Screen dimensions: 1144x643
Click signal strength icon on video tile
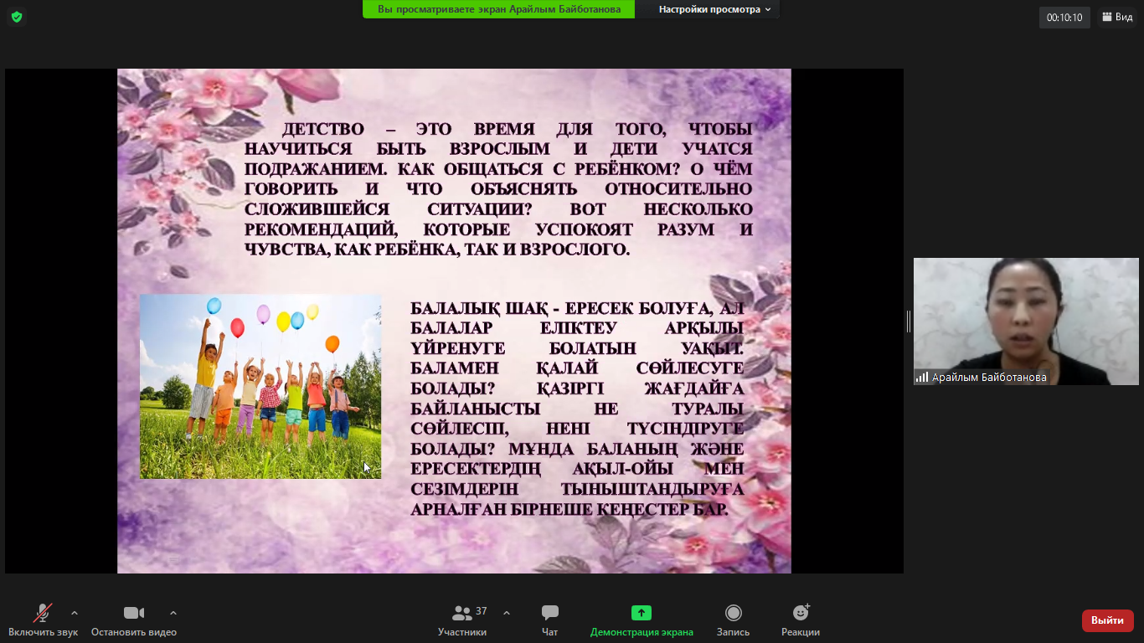pyautogui.click(x=922, y=378)
